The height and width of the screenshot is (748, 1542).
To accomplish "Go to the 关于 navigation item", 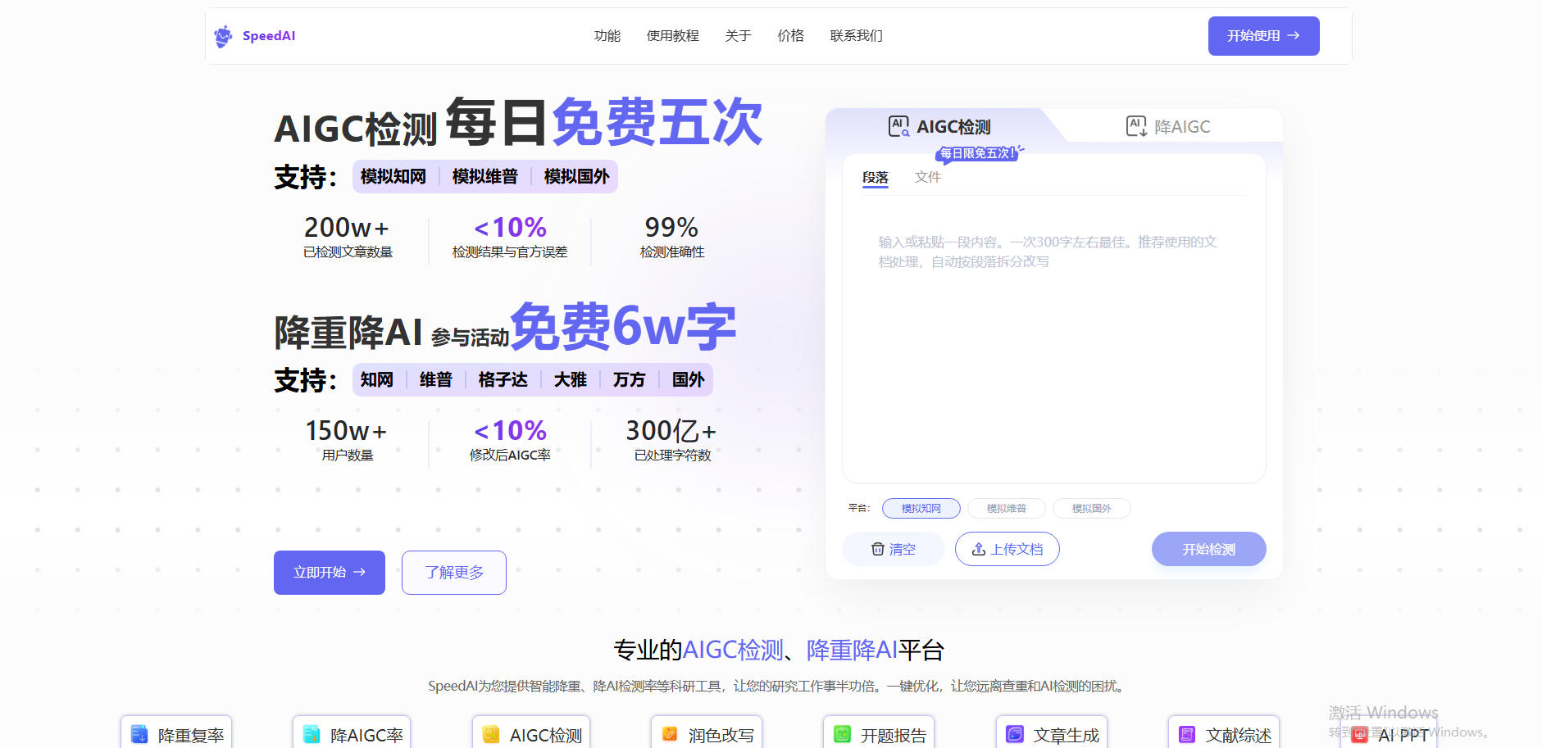I will 739,36.
